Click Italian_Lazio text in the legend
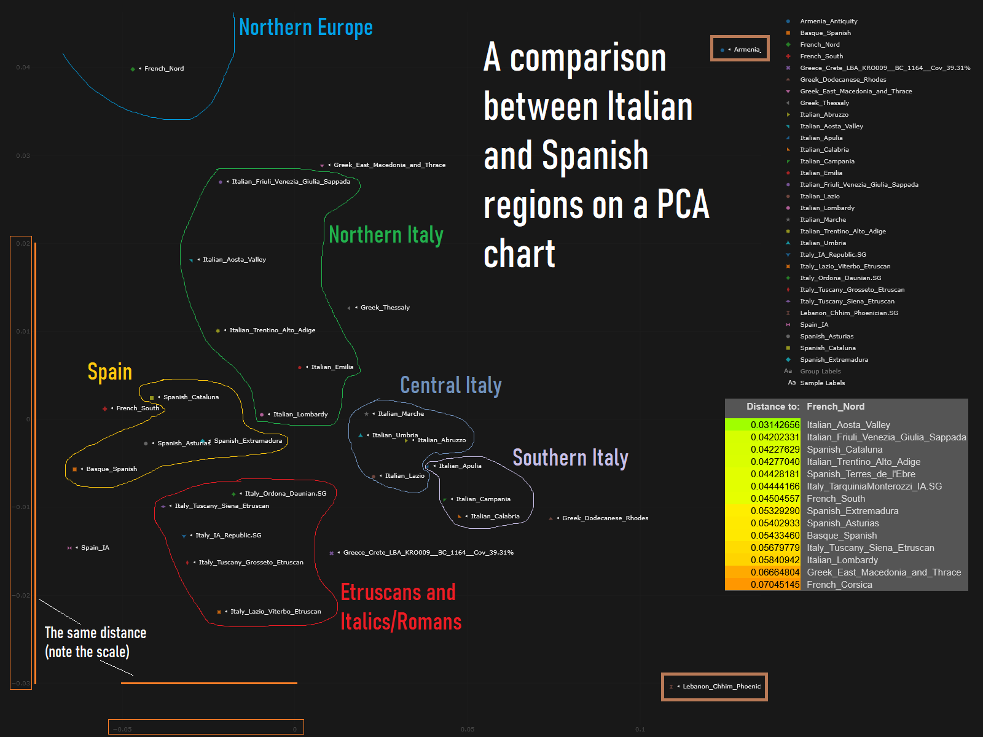Screen dimensions: 983x737 point(820,197)
